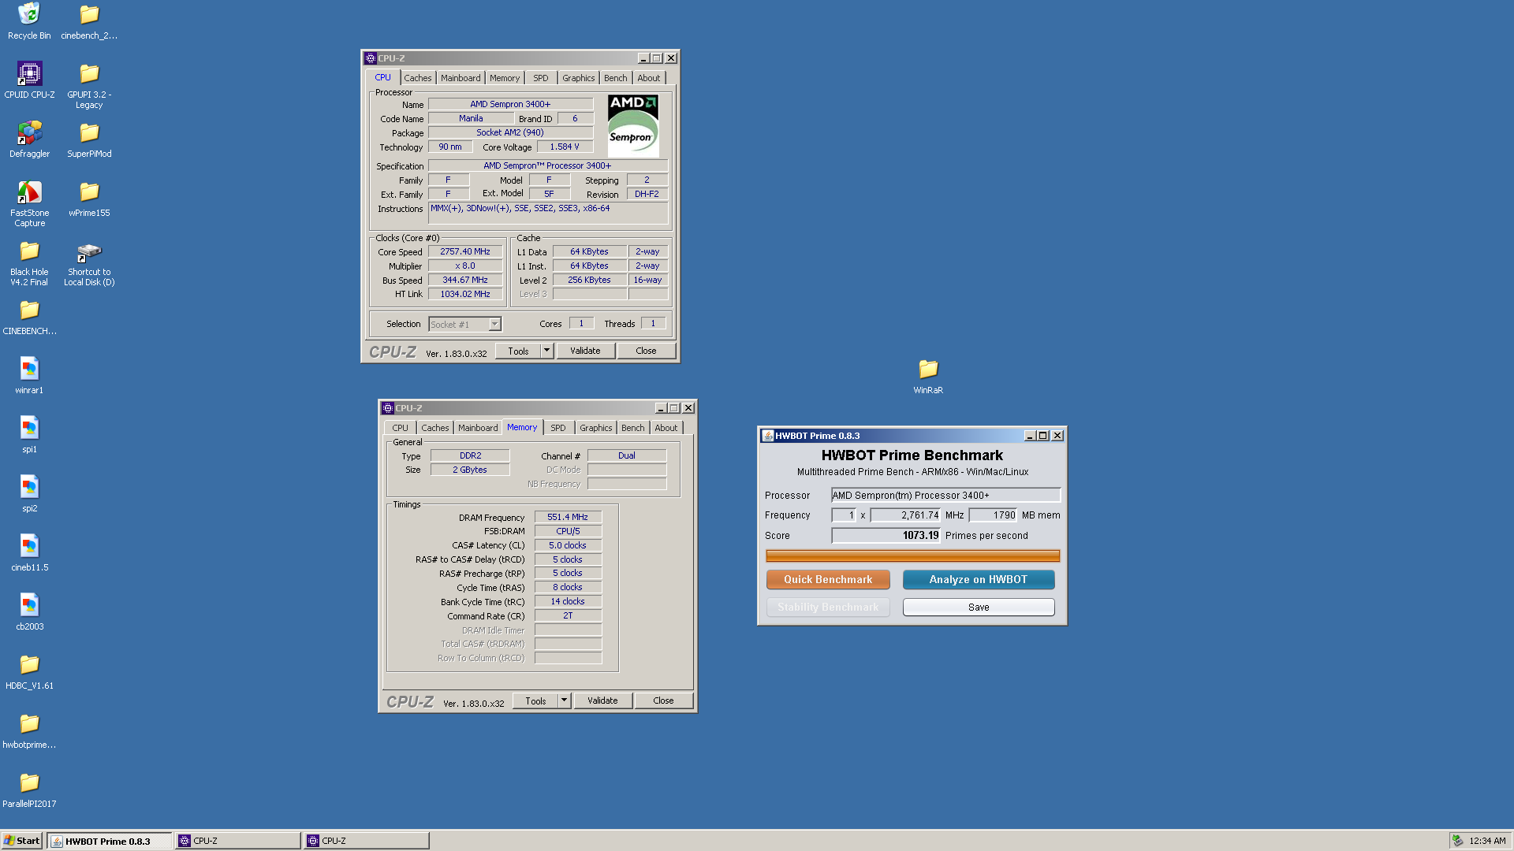Open Memory tab in top CPU-Z window
Viewport: 1514px width, 851px height.
click(x=505, y=78)
